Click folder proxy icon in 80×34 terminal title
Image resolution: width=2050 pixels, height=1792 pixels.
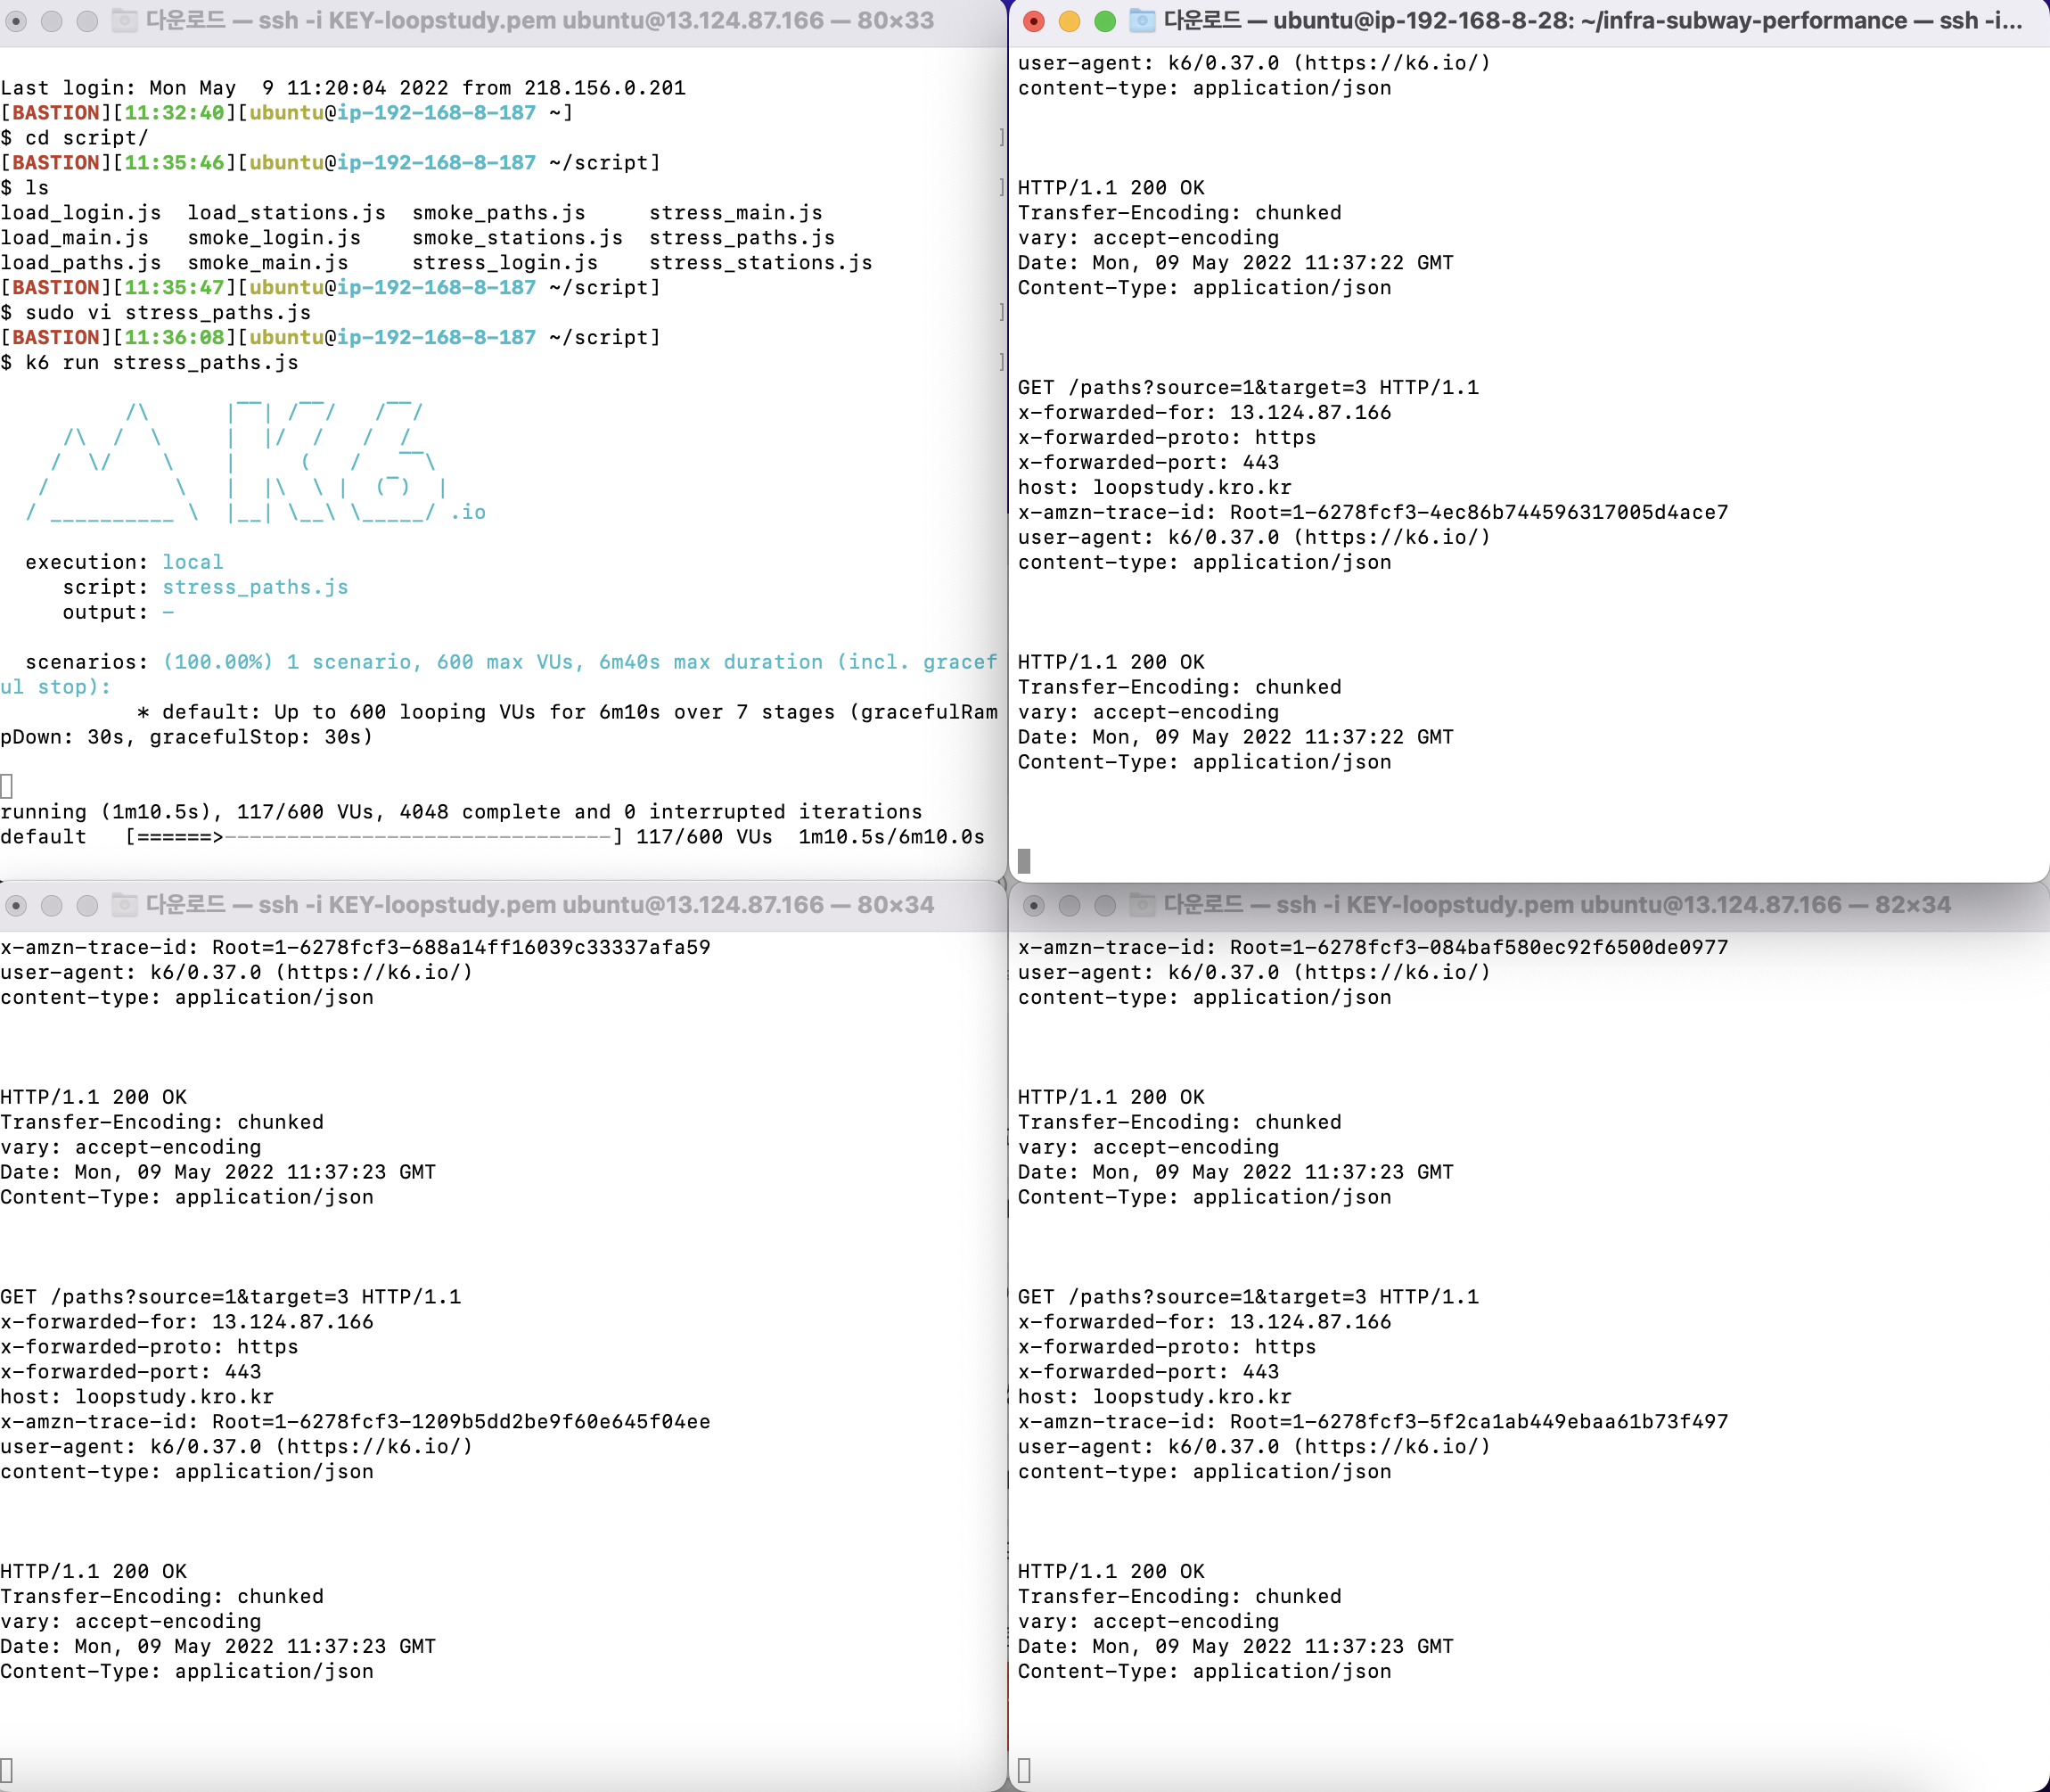click(x=124, y=905)
